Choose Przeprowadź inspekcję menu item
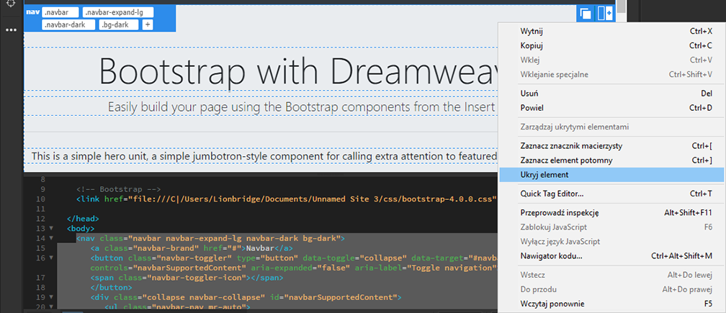 point(560,212)
